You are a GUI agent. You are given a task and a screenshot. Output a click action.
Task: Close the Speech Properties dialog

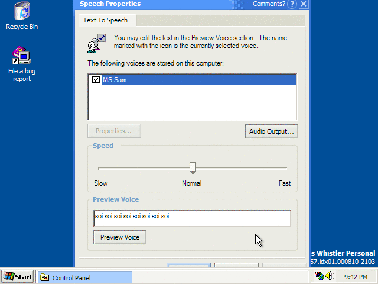coord(304,4)
